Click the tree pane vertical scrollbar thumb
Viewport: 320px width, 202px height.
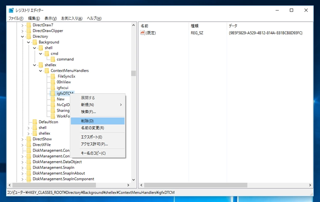click(133, 73)
